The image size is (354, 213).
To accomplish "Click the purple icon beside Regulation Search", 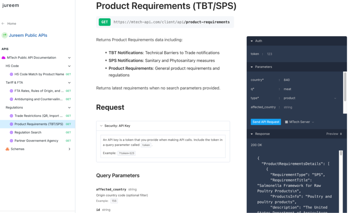I will pyautogui.click(x=11, y=133).
